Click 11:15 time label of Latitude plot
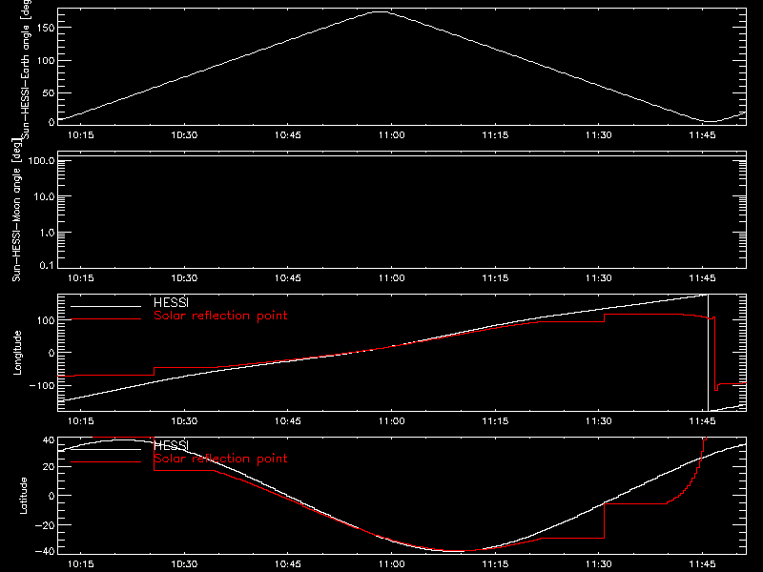 click(495, 564)
